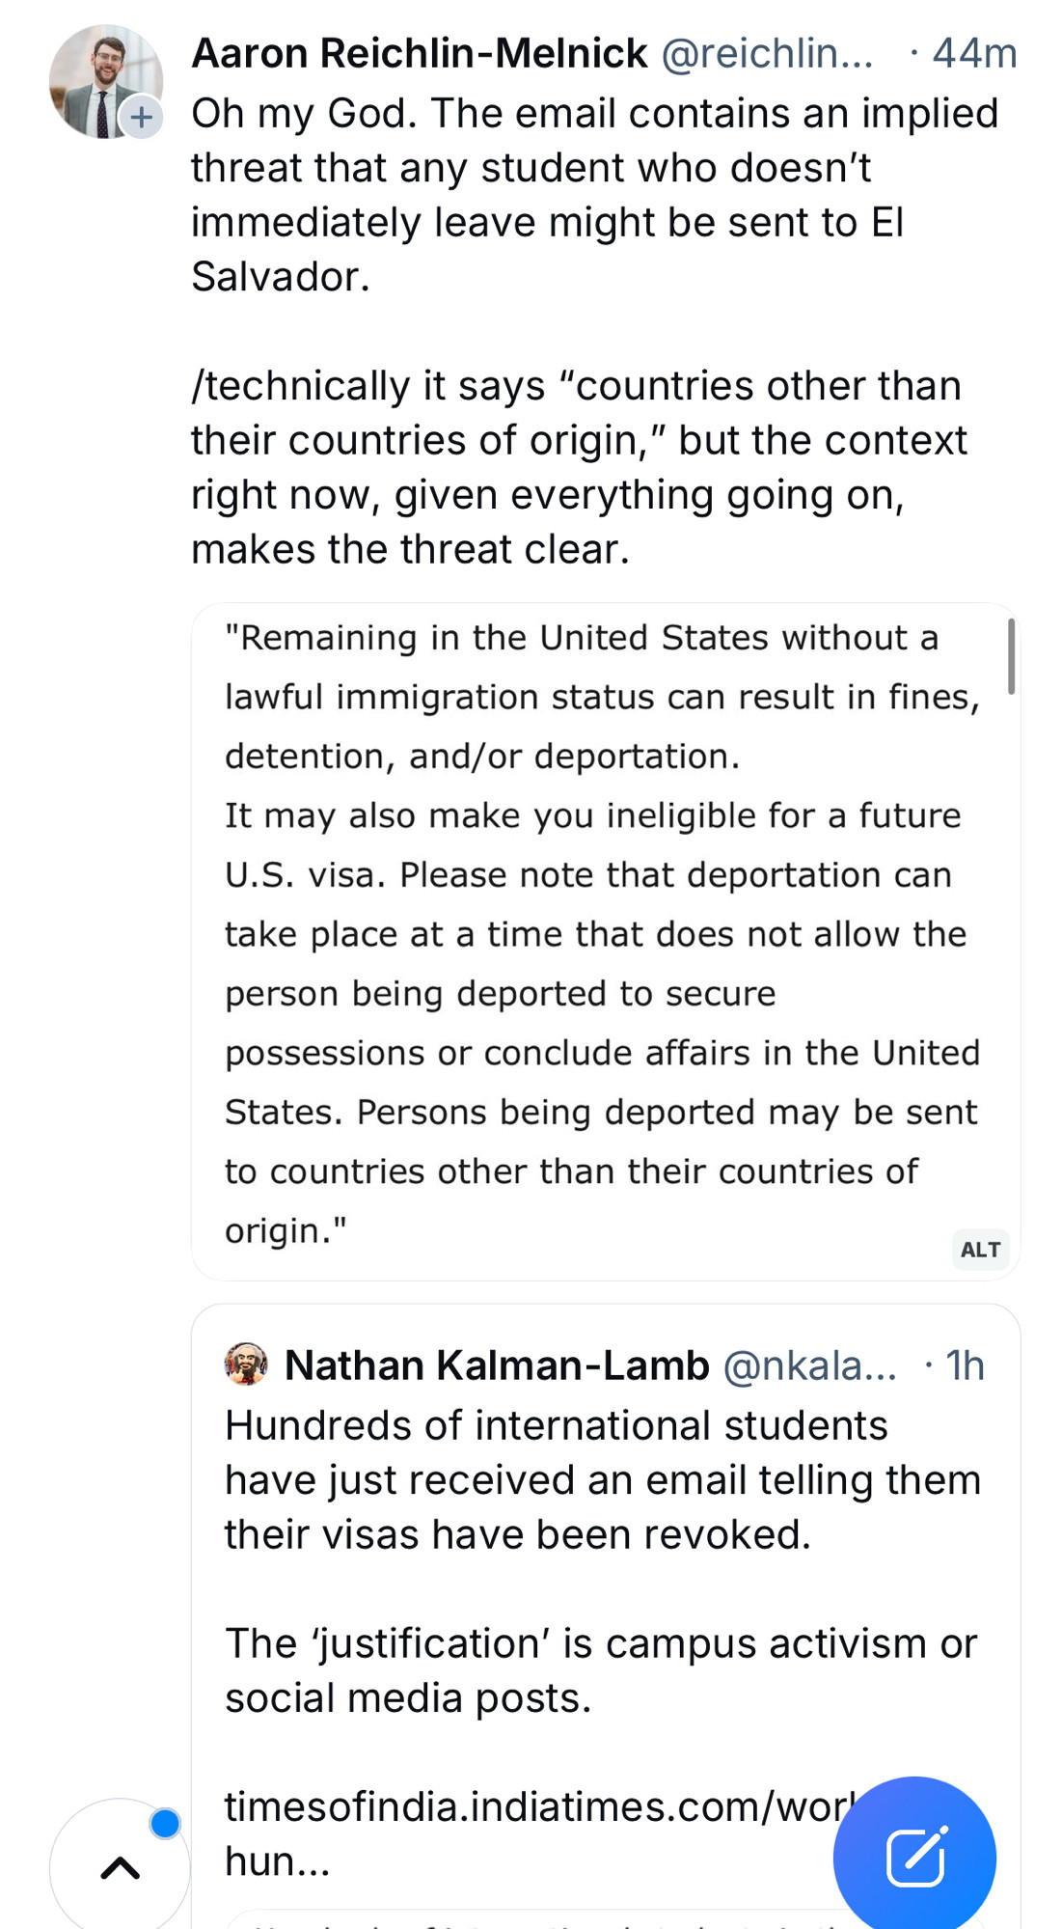Tap the 1h quoted post timestamp
Viewport: 1062px width, 1929px height.
[x=965, y=1365]
